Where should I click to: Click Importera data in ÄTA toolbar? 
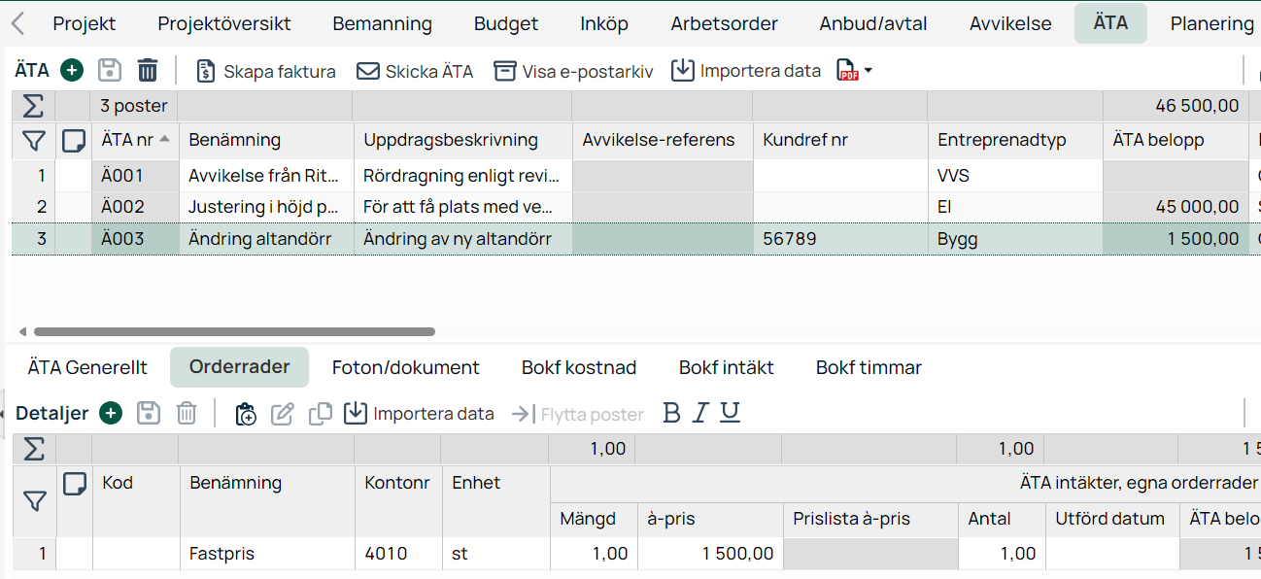tap(746, 71)
